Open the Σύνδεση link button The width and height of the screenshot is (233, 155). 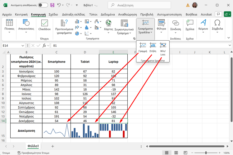pos(176,27)
